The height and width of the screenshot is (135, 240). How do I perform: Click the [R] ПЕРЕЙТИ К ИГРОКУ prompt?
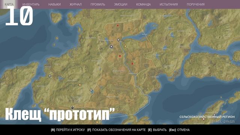68,130
